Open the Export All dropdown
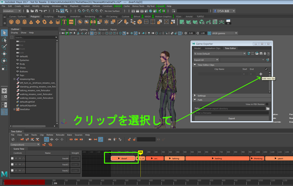 pyautogui.click(x=206, y=60)
